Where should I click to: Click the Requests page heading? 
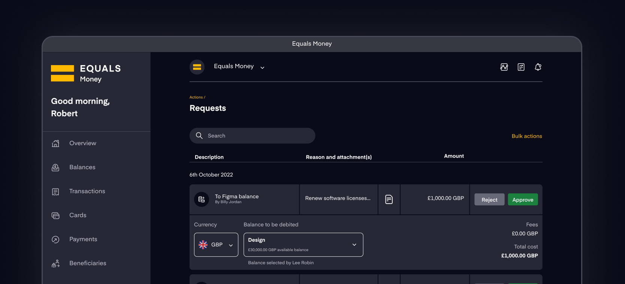pyautogui.click(x=208, y=108)
